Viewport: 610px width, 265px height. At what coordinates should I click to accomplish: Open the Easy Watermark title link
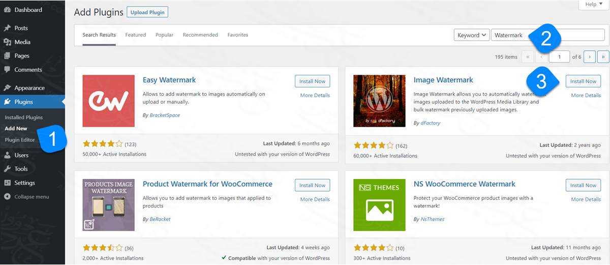[x=169, y=80]
